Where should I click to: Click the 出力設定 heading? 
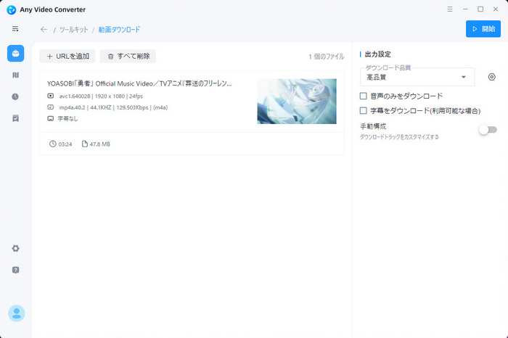[x=378, y=54]
